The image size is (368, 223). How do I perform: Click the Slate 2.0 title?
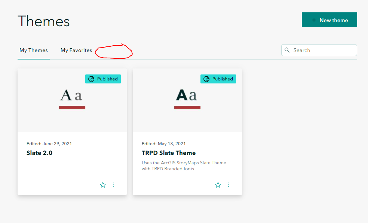tap(39, 153)
